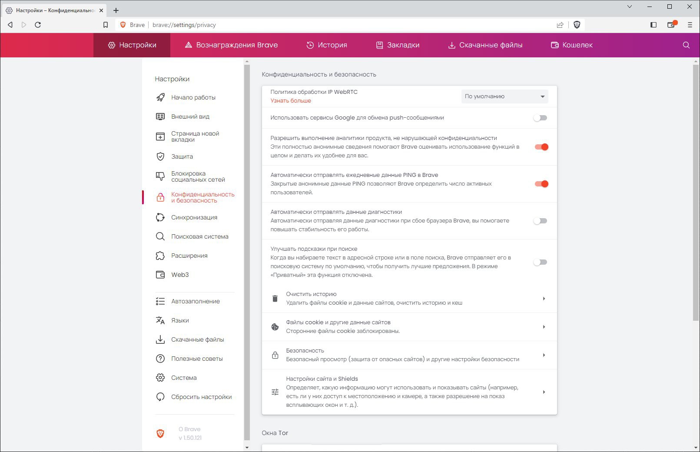Click the main page vertical scrollbar
The height and width of the screenshot is (452, 700).
(x=696, y=193)
